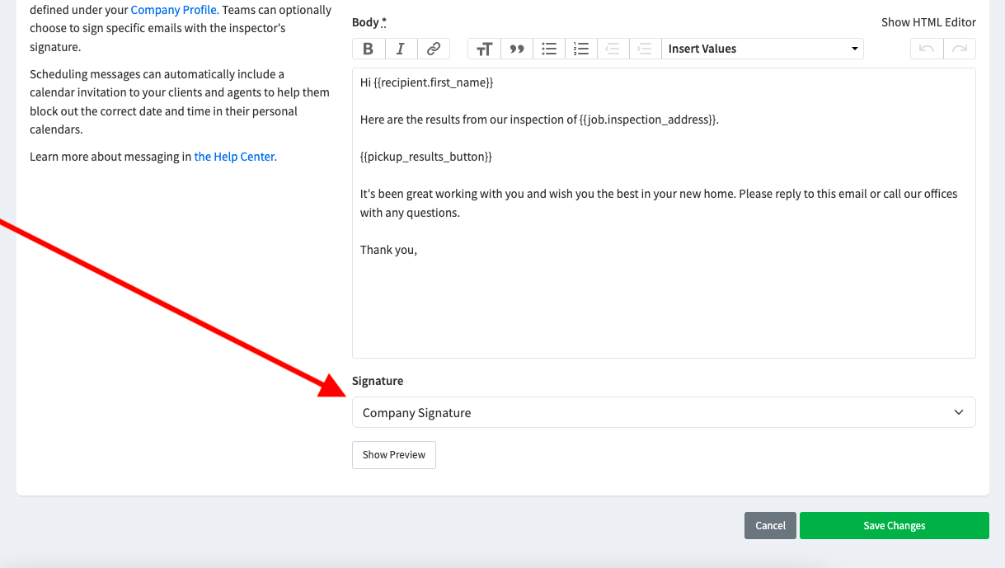Create a numbered list
1005x568 pixels.
580,49
